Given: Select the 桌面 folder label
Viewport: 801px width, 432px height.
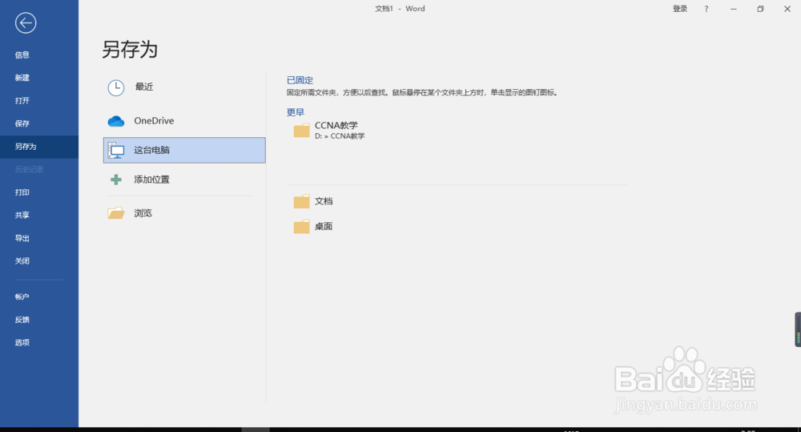Looking at the screenshot, I should click(x=324, y=226).
